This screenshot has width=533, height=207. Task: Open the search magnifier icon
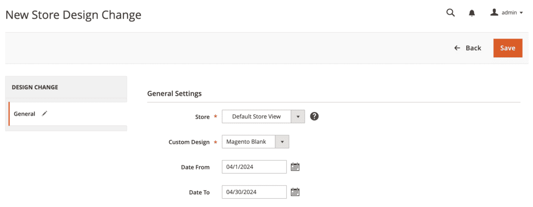pos(450,13)
